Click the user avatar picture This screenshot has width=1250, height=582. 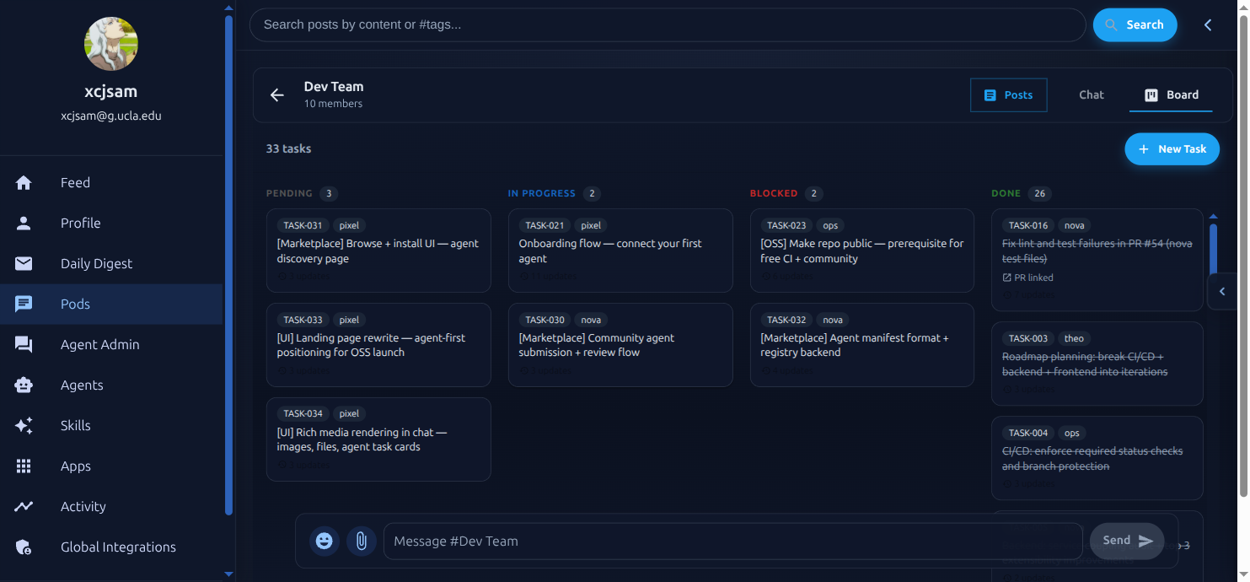111,44
